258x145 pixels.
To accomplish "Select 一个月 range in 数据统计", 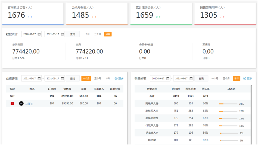I will point(86,34).
